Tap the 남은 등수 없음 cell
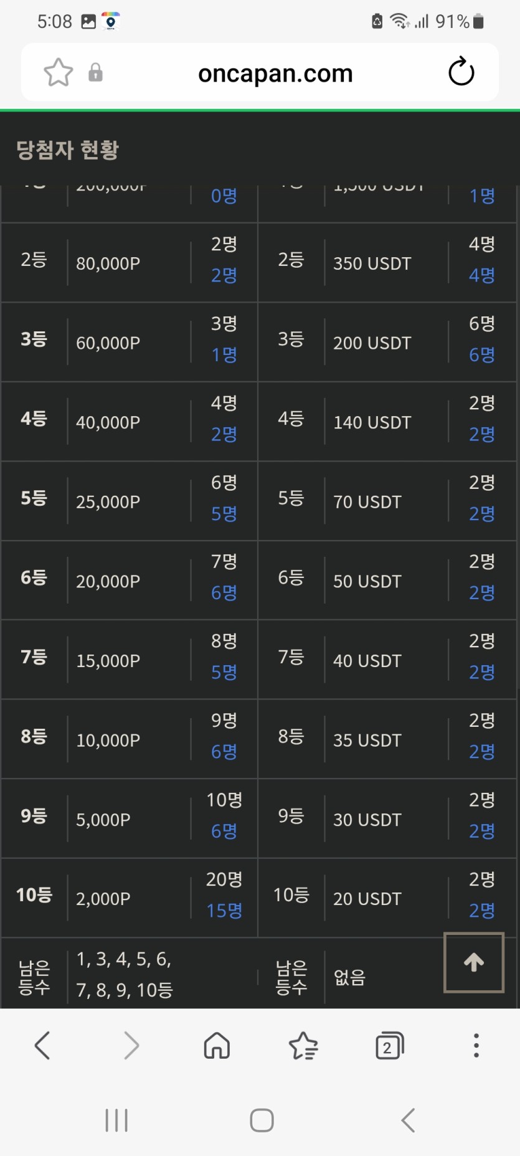 [x=350, y=977]
